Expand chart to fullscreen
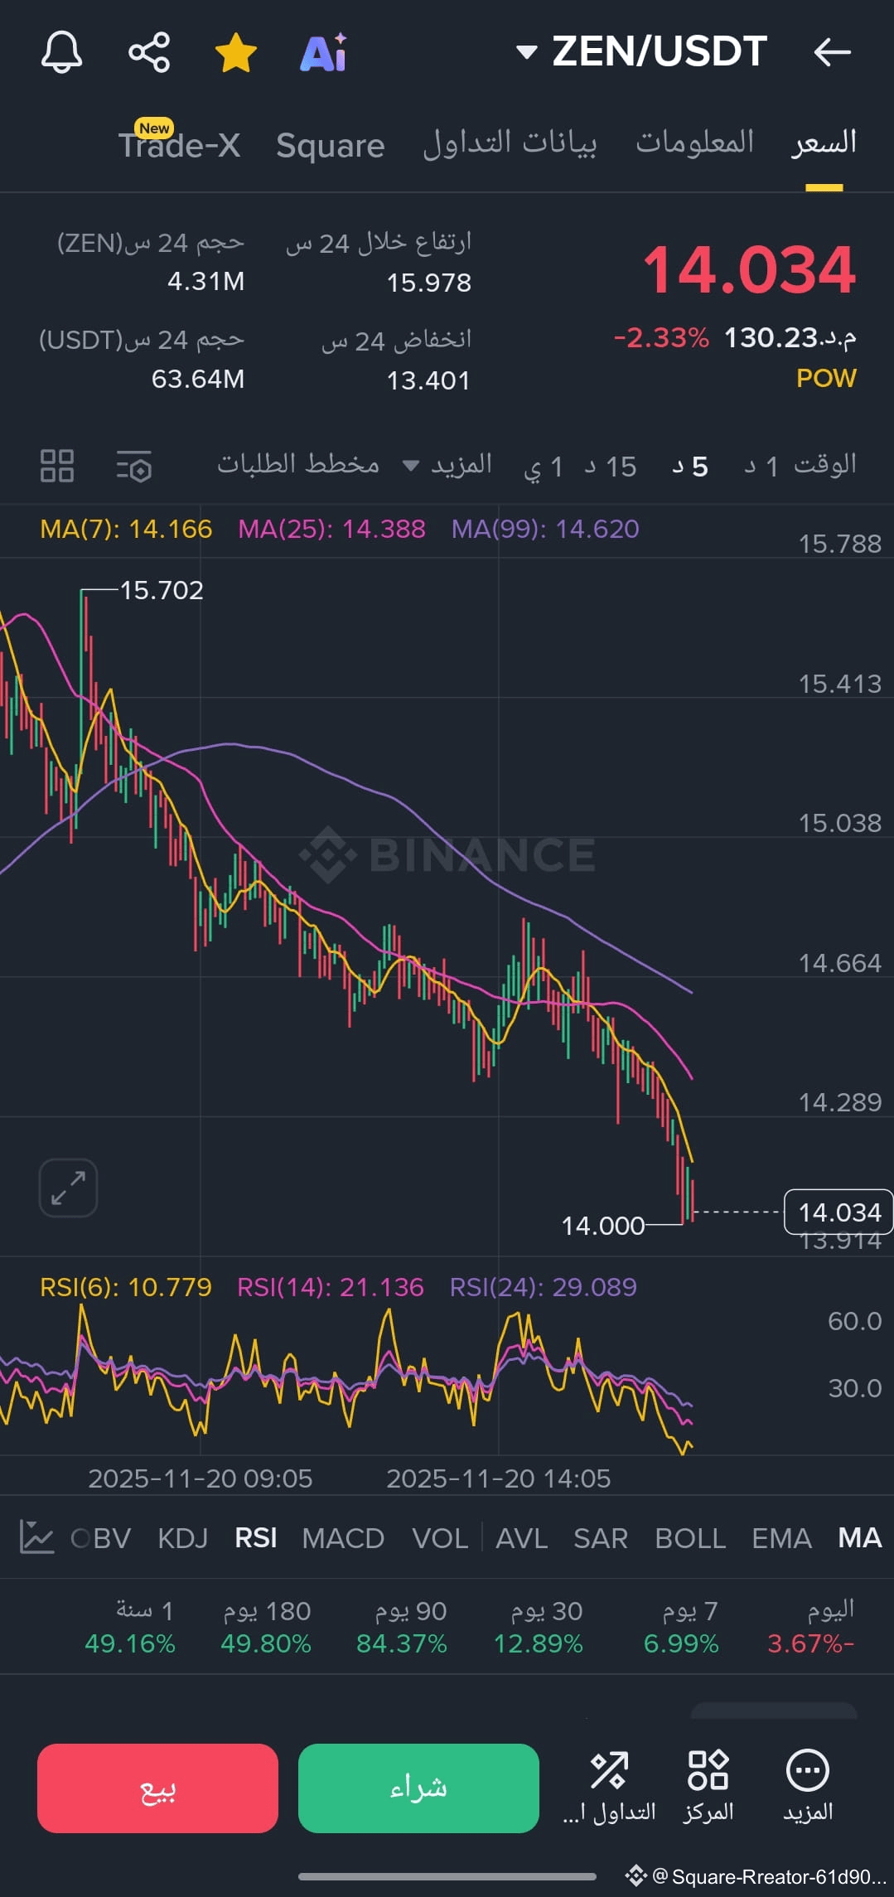Image resolution: width=894 pixels, height=1897 pixels. pyautogui.click(x=68, y=1188)
